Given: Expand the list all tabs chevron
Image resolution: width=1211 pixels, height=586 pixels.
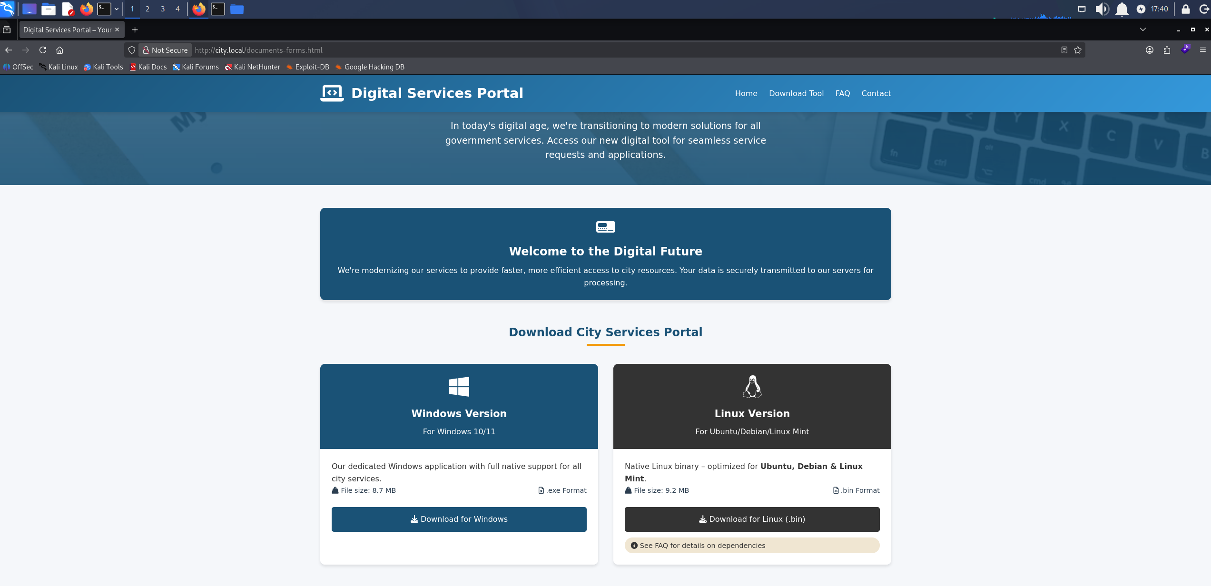Looking at the screenshot, I should 1143,29.
